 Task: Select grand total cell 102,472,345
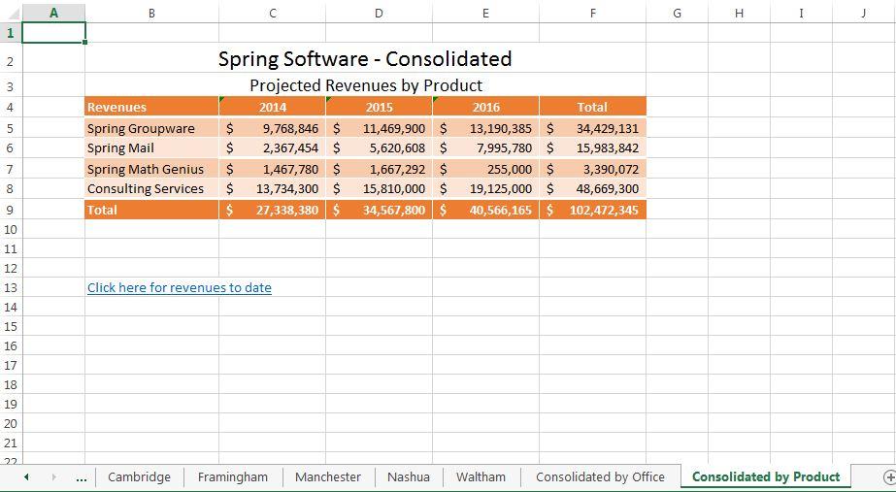coord(592,210)
